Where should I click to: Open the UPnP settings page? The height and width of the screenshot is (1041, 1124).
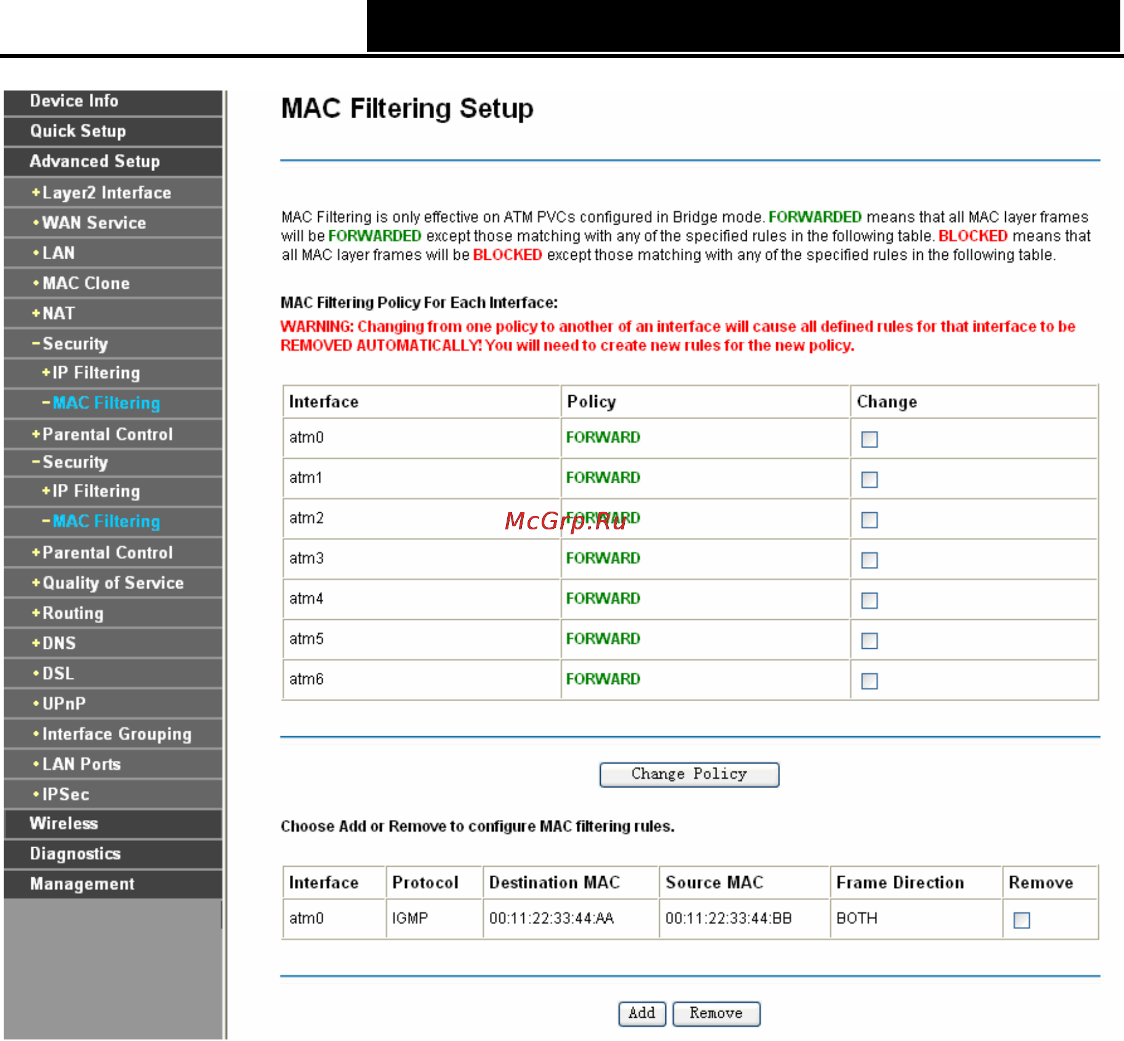coord(113,704)
